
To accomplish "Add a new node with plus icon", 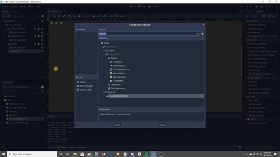I will (x=4, y=16).
